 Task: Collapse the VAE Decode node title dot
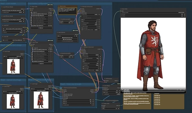tap(105, 79)
